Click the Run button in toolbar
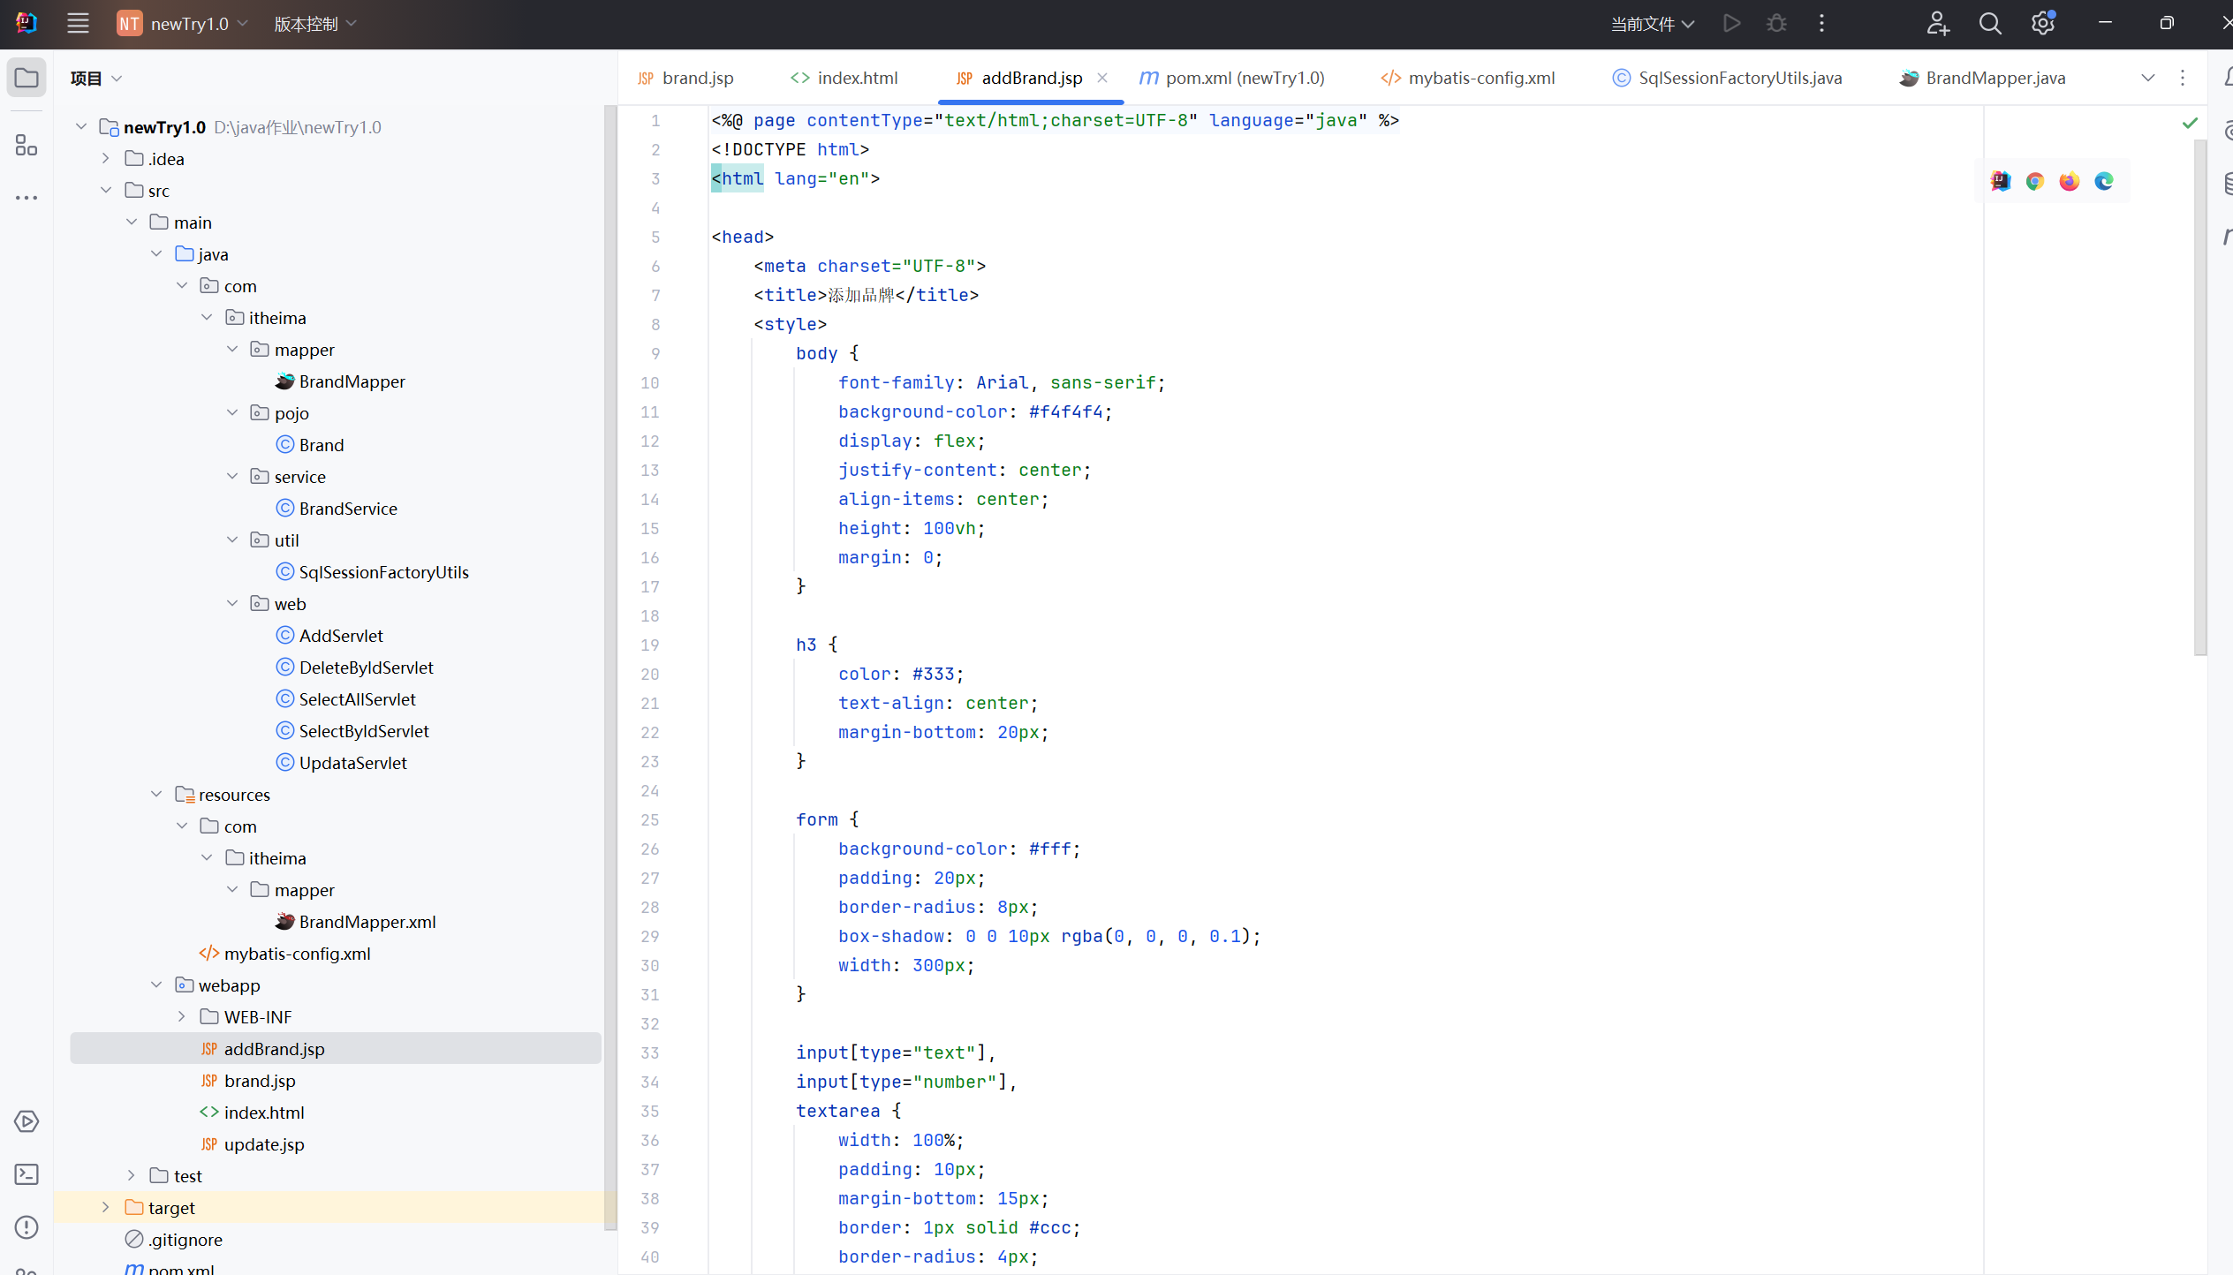 (1731, 24)
